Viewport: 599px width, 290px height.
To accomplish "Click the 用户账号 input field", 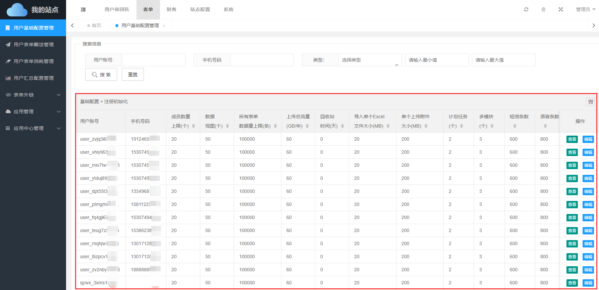I will click(153, 60).
